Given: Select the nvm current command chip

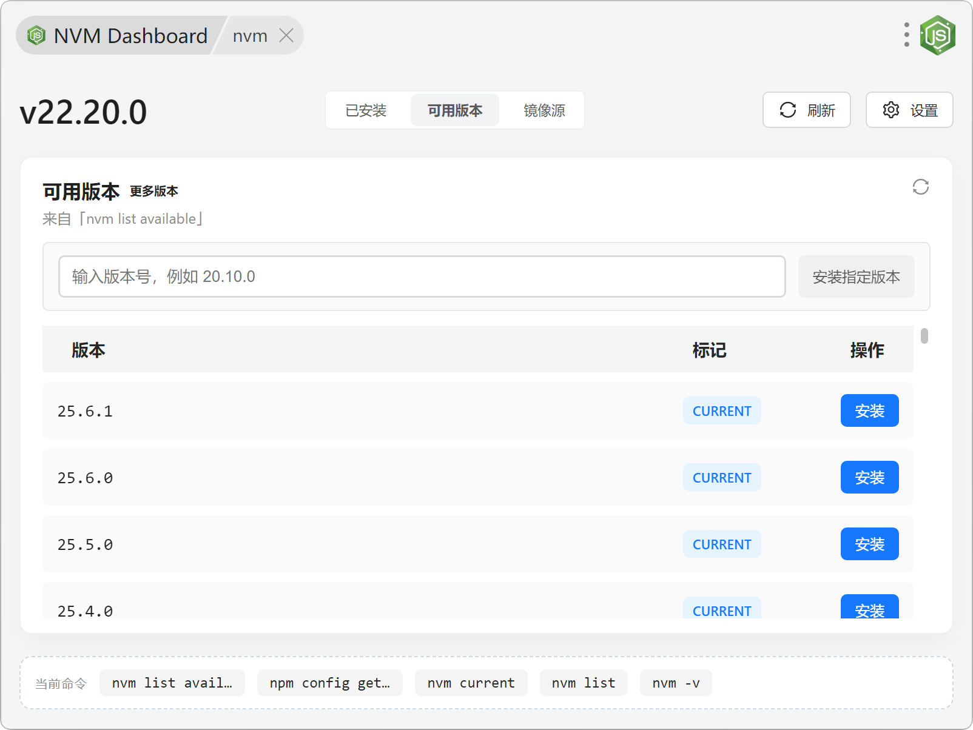Looking at the screenshot, I should (x=471, y=683).
